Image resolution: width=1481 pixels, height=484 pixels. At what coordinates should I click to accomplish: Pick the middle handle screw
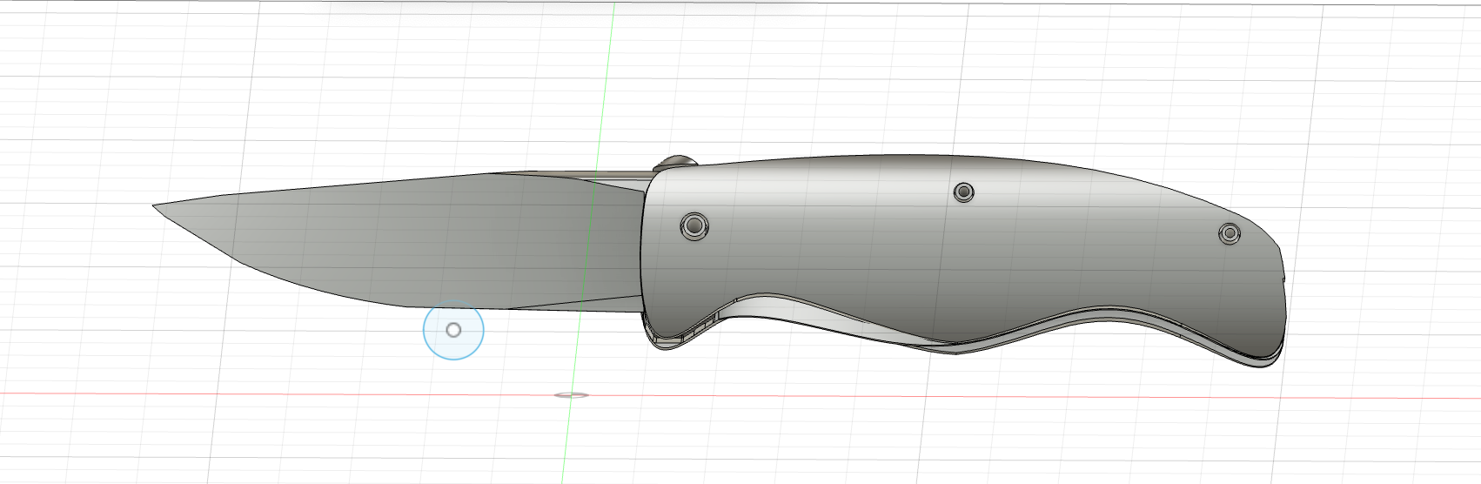pyautogui.click(x=963, y=192)
